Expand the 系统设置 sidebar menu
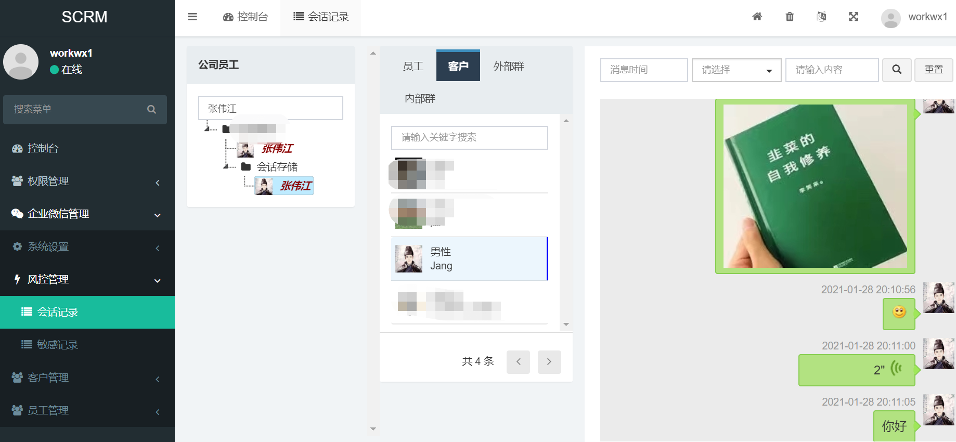The width and height of the screenshot is (956, 442). pyautogui.click(x=87, y=246)
